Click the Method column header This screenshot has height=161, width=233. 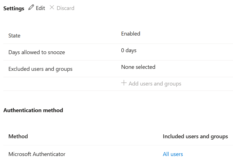18,136
